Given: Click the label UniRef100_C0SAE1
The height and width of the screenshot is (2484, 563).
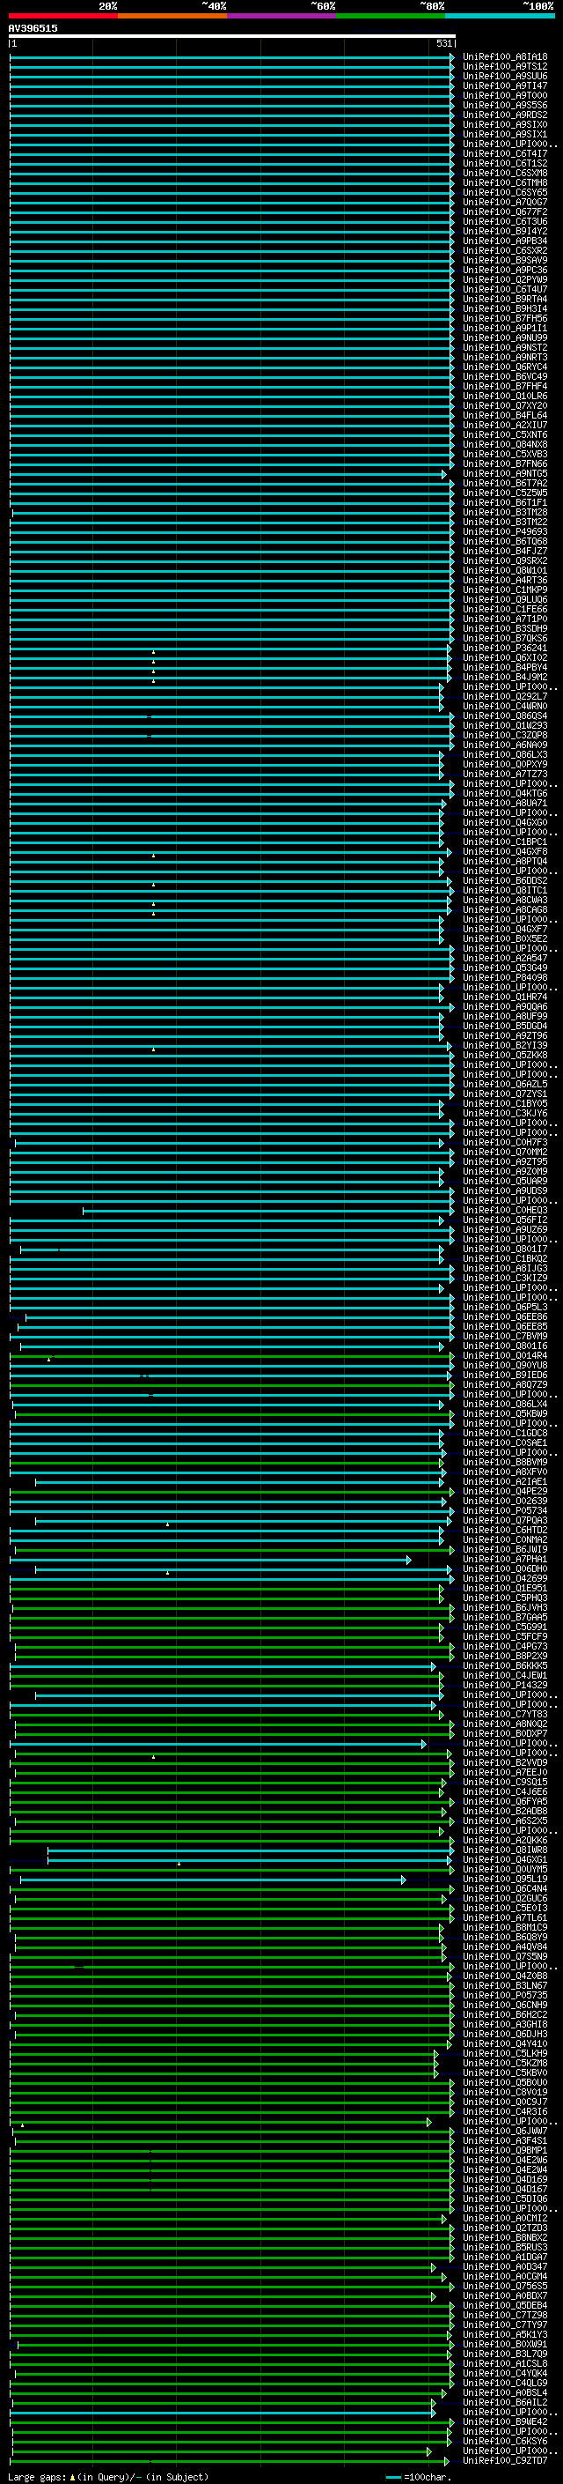Looking at the screenshot, I should [x=505, y=1442].
